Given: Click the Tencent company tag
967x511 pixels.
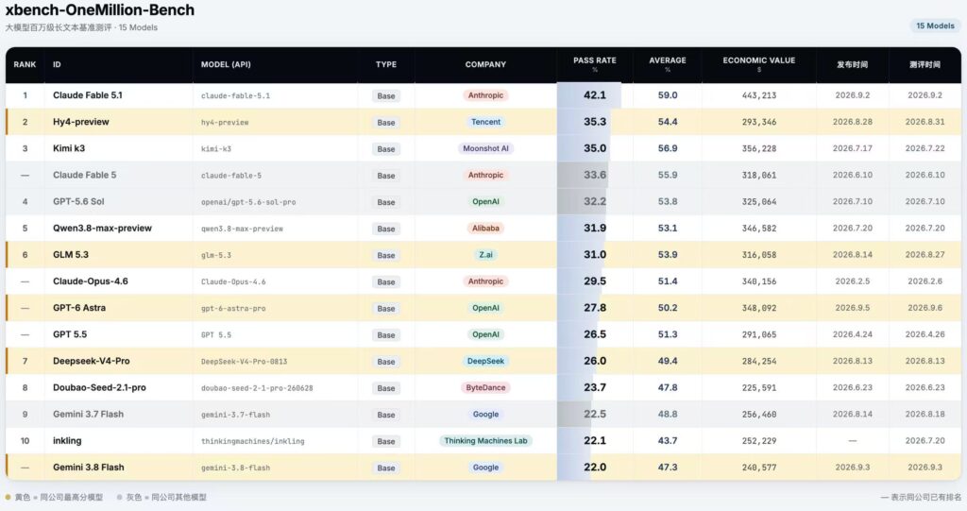Looking at the screenshot, I should [485, 122].
